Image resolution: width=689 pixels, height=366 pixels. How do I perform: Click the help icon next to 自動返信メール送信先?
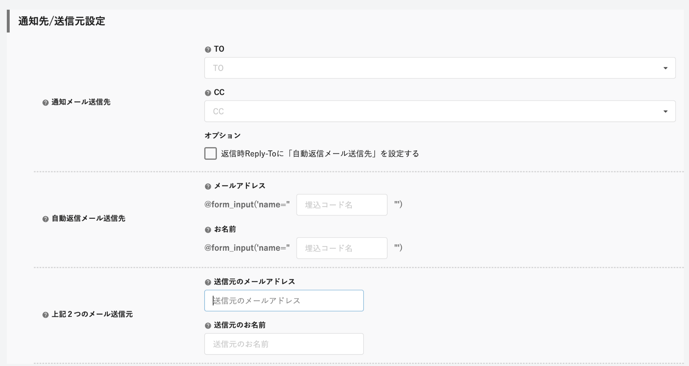(45, 219)
